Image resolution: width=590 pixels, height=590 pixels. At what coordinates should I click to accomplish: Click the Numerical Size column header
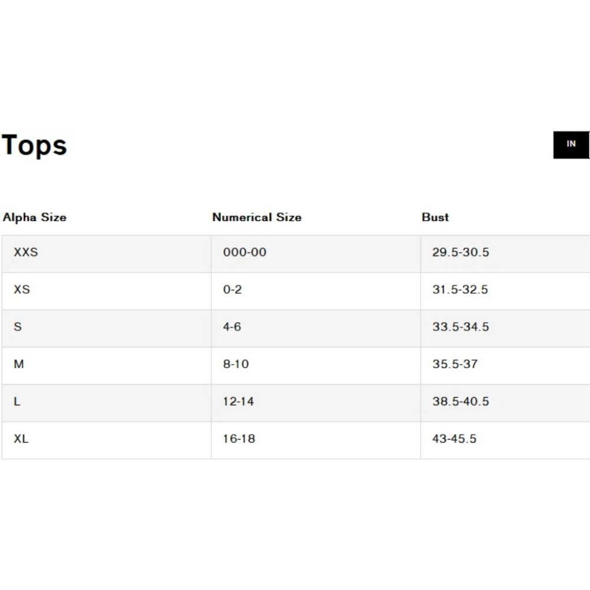(257, 218)
